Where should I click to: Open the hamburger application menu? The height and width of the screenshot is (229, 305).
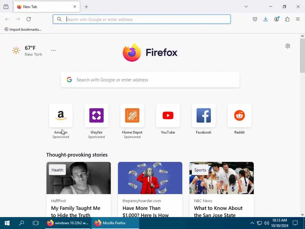click(298, 19)
